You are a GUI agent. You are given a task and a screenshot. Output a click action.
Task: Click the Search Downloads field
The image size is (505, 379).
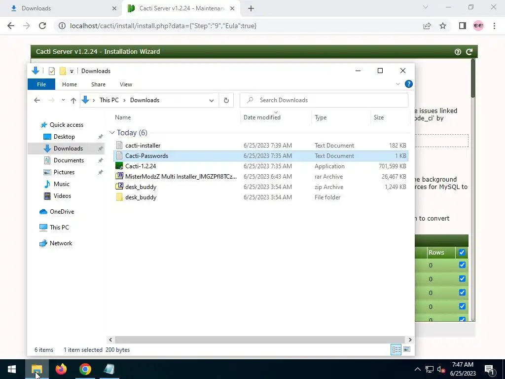coord(324,100)
